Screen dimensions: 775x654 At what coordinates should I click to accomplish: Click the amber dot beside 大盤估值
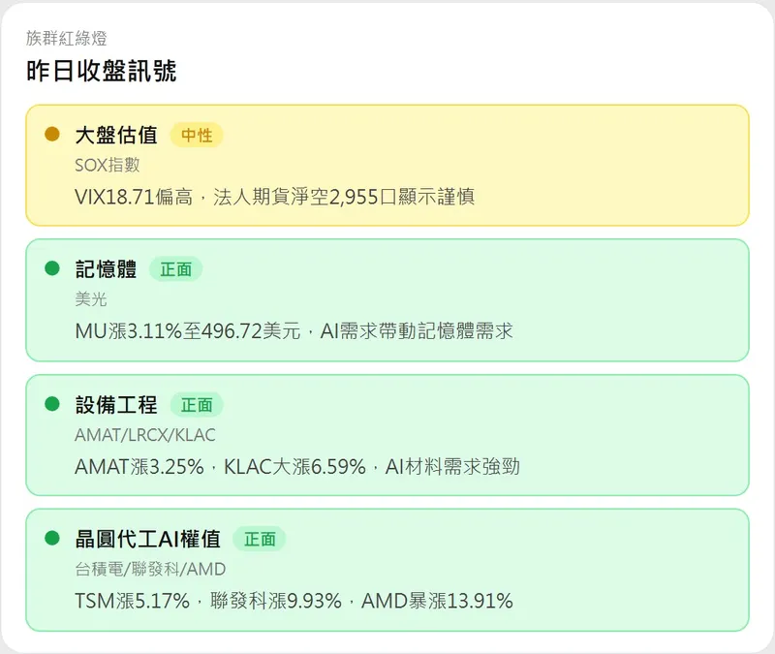52,134
